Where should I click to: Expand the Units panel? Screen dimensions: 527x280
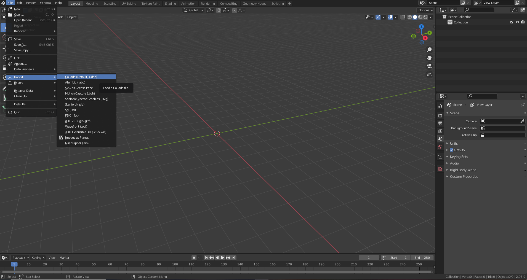[x=454, y=143]
